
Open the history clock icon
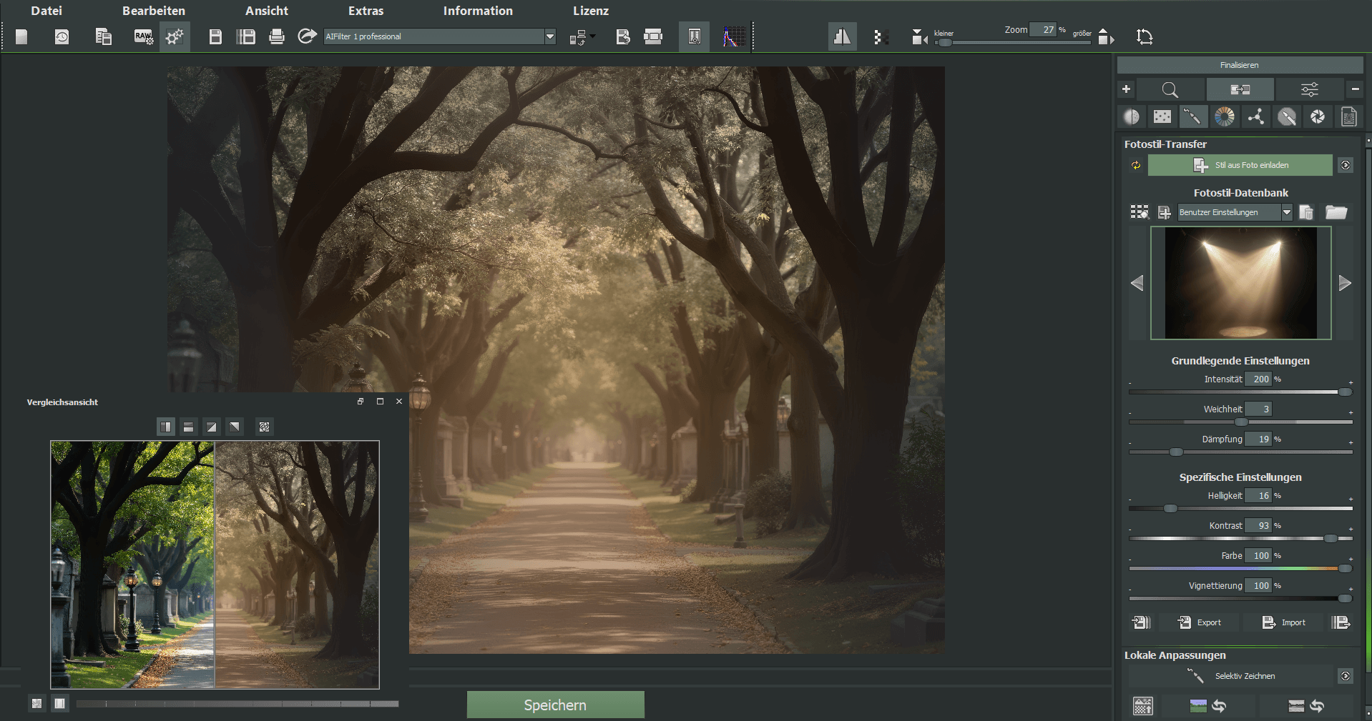62,36
